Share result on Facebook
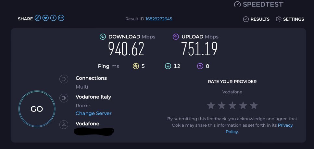The image size is (314, 149). point(53,18)
